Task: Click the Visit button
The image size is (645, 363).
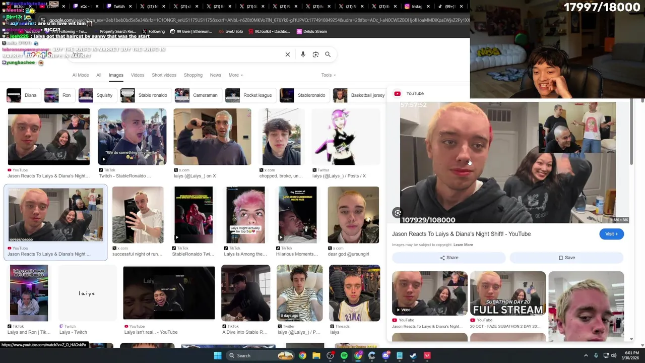Action: pos(611,234)
